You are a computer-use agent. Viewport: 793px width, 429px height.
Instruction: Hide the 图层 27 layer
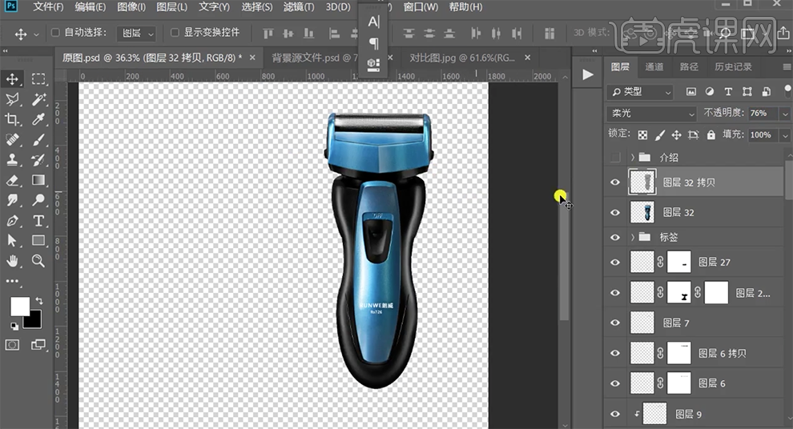coord(615,263)
